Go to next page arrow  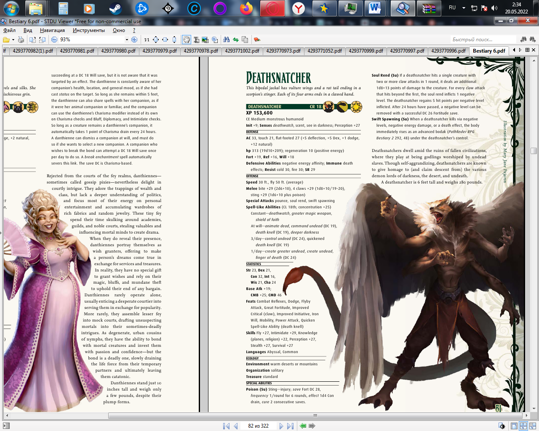(281, 426)
